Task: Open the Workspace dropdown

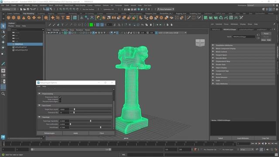Action: pyautogui.click(x=261, y=5)
